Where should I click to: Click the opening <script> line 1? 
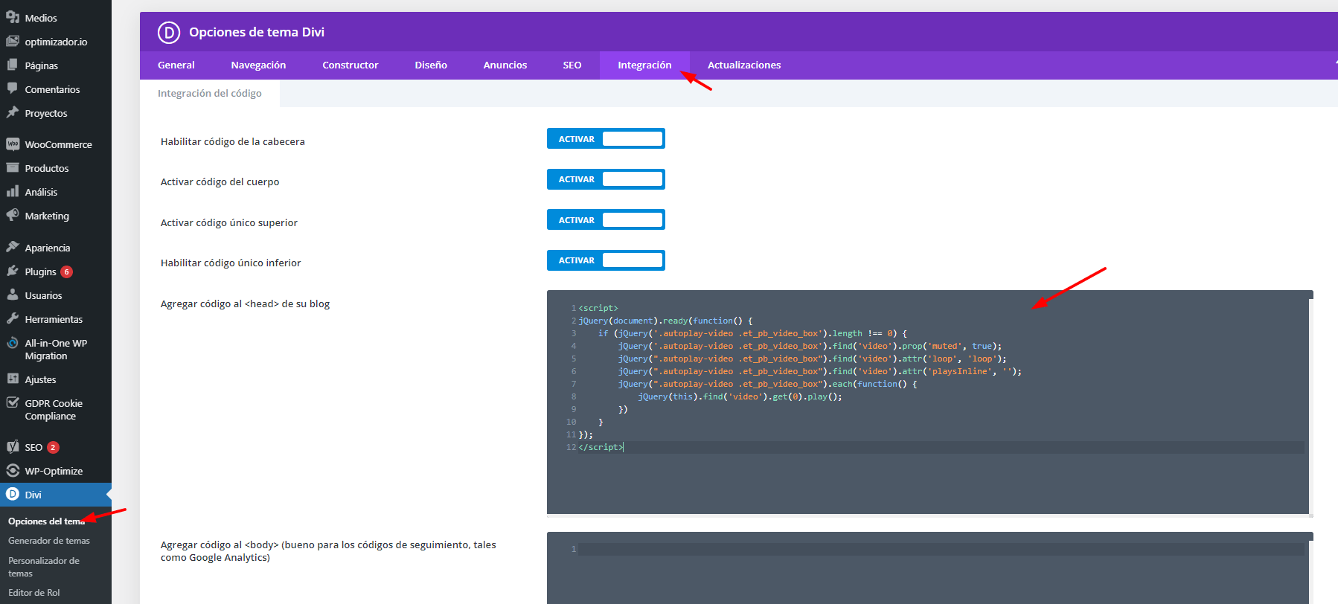pos(598,308)
